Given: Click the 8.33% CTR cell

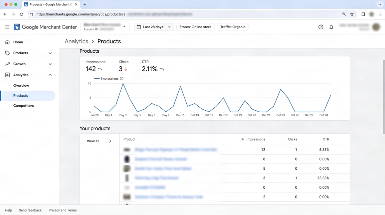Looking at the screenshot, I should point(324,150).
